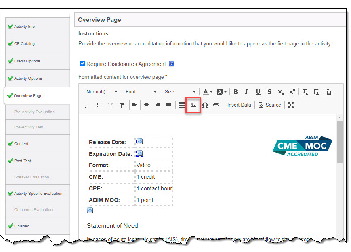Paste as plain text icon
Image resolution: width=351 pixels, height=252 pixels.
tap(317, 92)
